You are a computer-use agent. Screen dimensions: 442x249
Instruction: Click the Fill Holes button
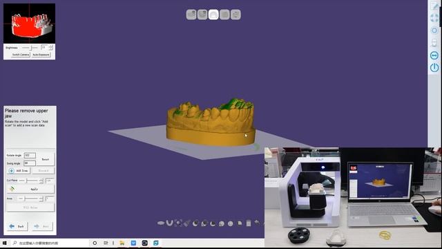[x=30, y=207]
